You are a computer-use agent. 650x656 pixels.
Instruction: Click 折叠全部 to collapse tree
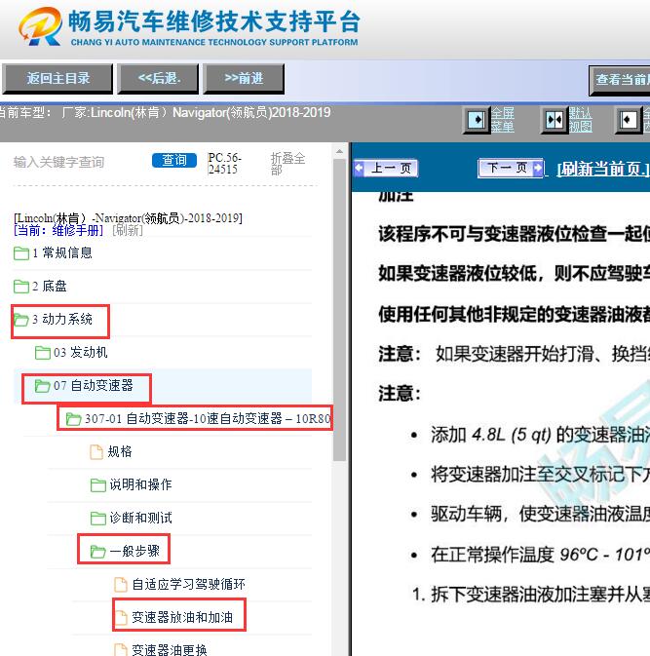coord(287,164)
